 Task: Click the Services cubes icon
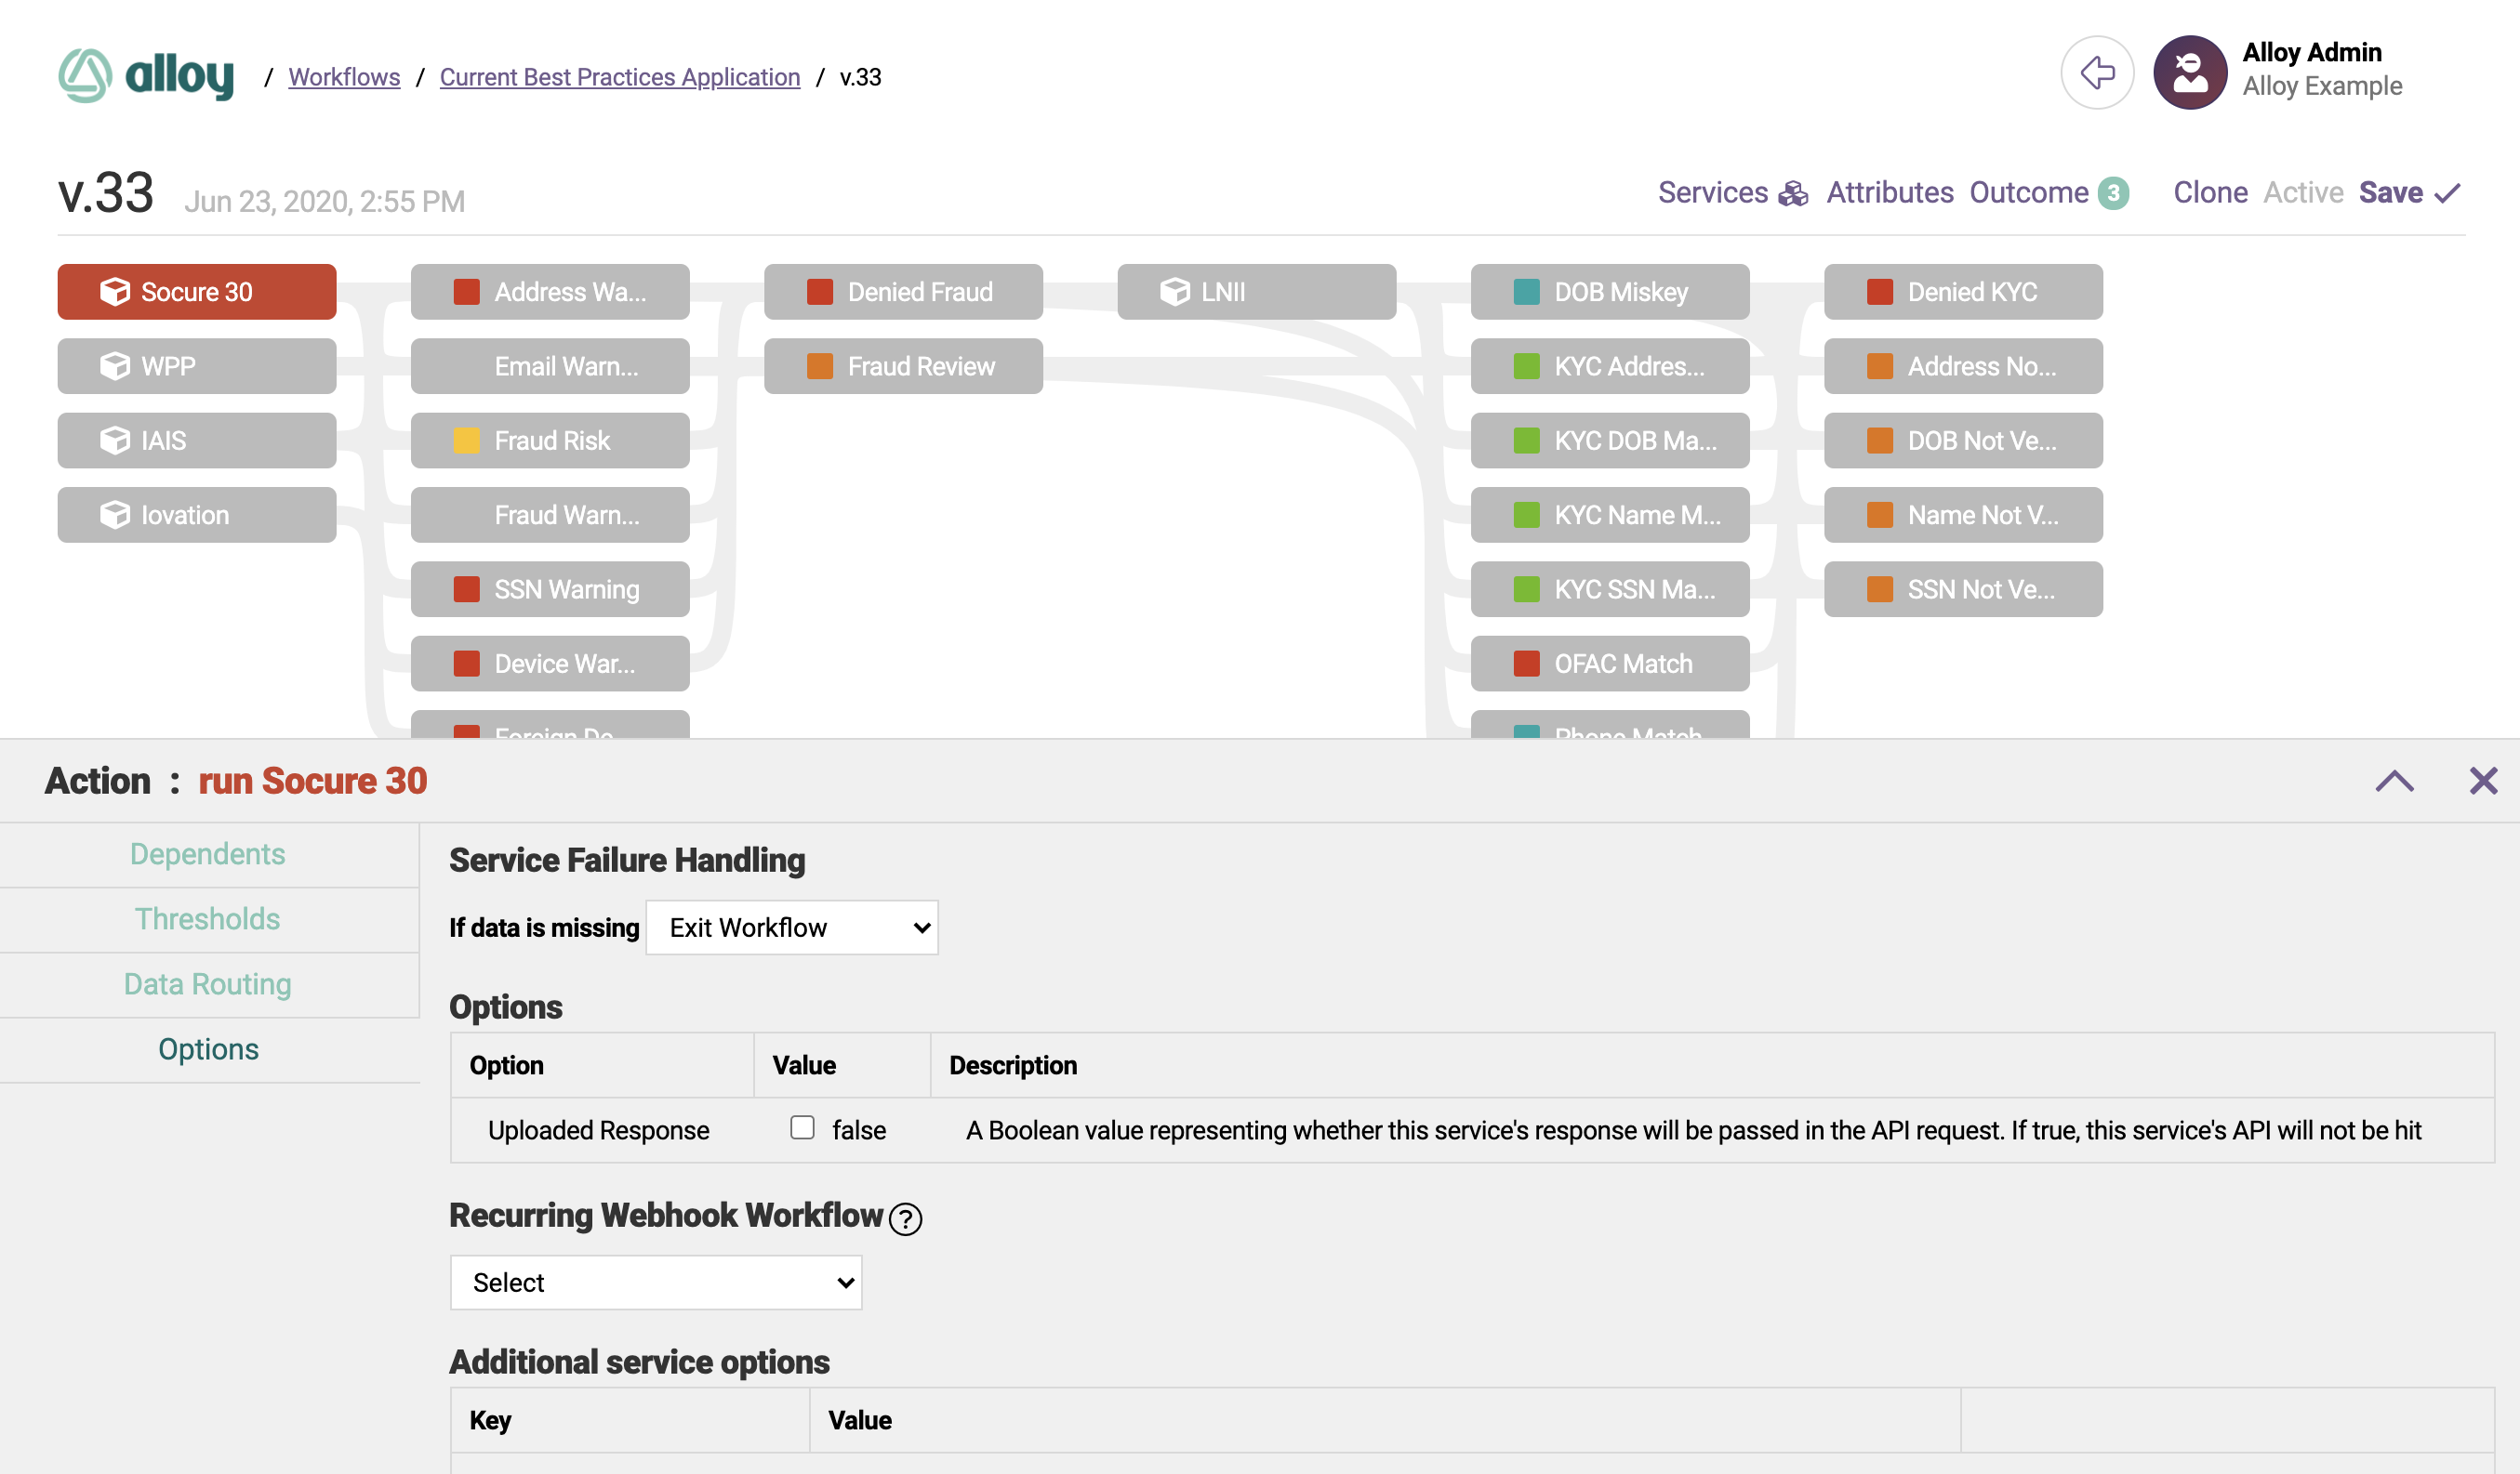click(x=1793, y=193)
